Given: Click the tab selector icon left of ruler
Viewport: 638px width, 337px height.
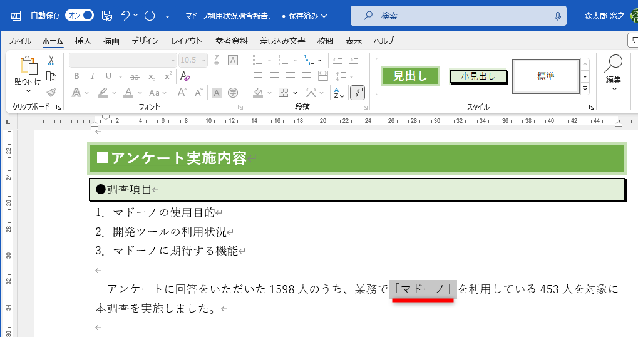Looking at the screenshot, I should point(8,122).
